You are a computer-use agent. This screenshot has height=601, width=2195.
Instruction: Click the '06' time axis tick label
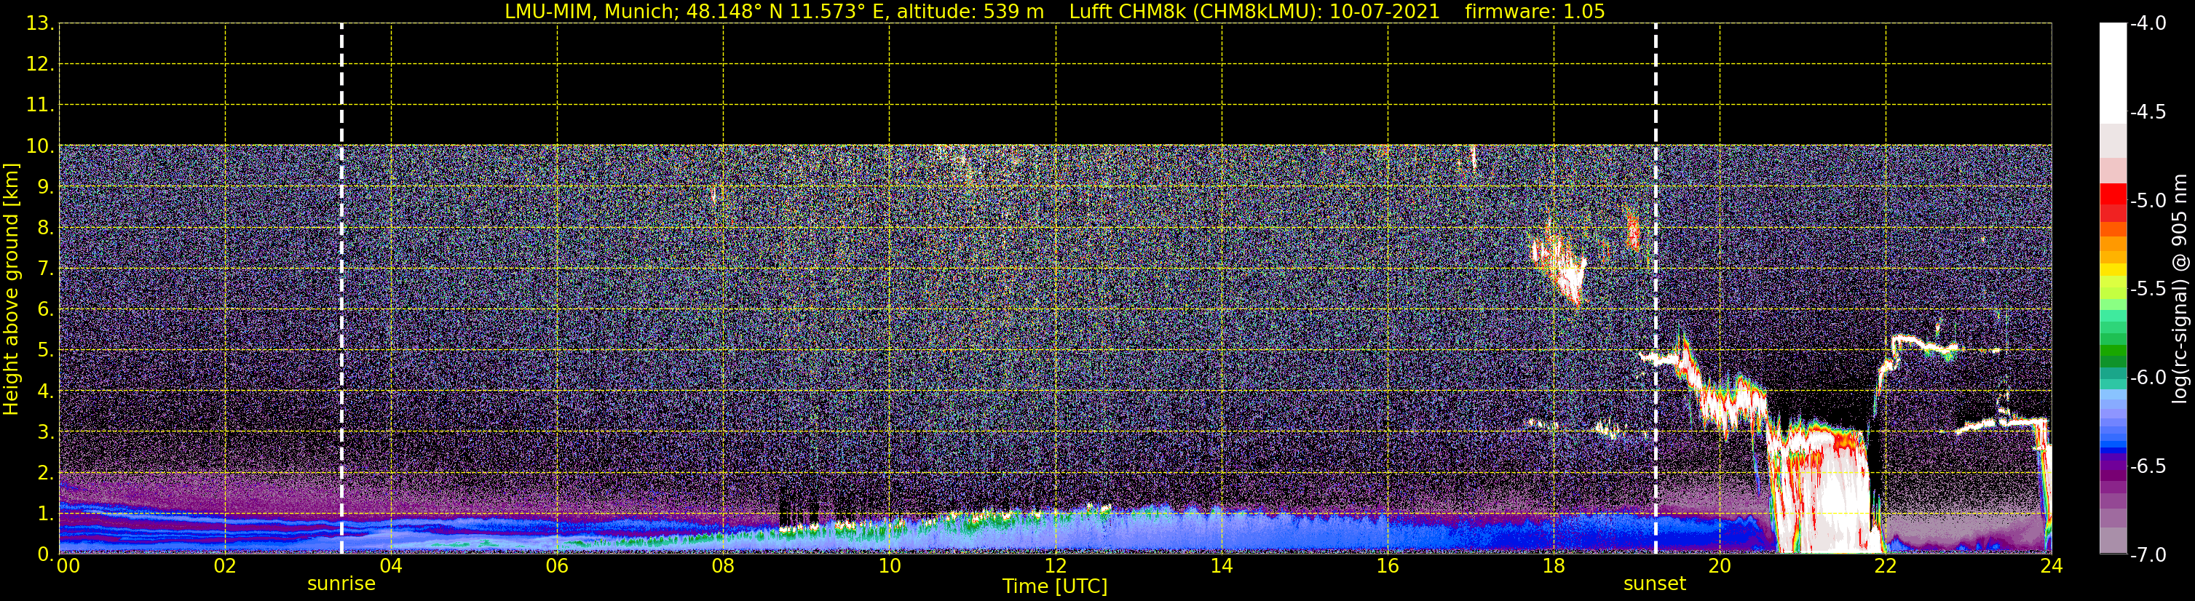557,566
